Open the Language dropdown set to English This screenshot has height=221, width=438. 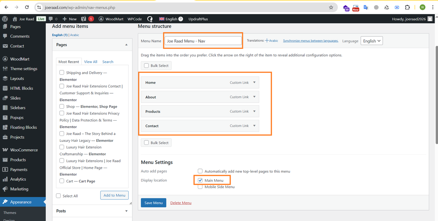tap(372, 41)
